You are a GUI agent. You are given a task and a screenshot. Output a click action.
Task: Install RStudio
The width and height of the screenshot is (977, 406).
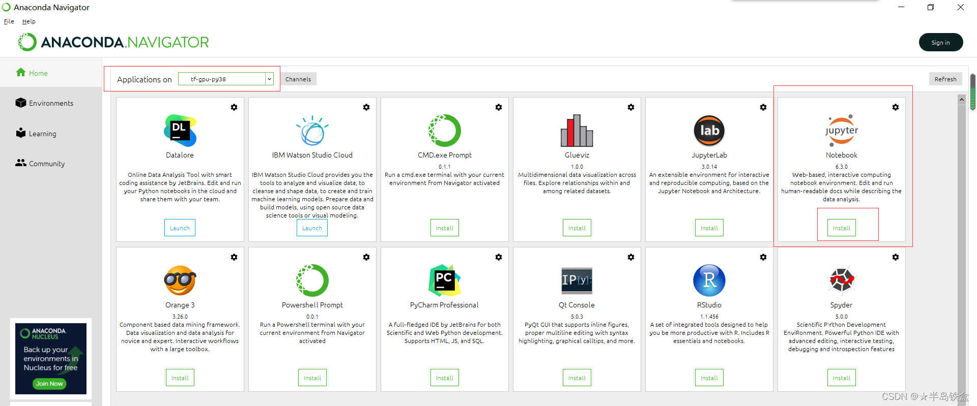click(x=709, y=378)
